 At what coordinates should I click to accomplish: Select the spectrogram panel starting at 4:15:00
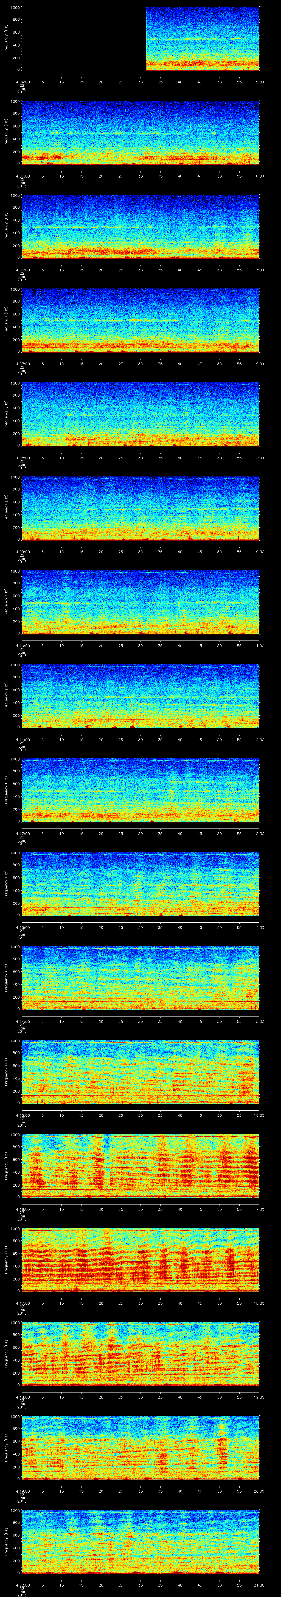pos(141,1072)
